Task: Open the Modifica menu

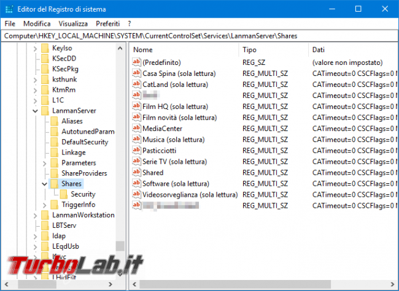Action: 37,24
